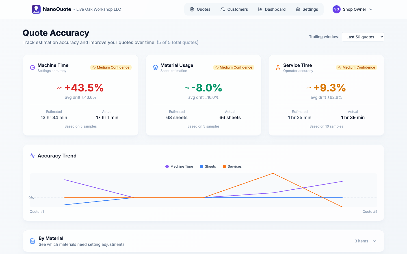Click the purple Machine Time legend dot
The image size is (407, 254).
coord(167,167)
